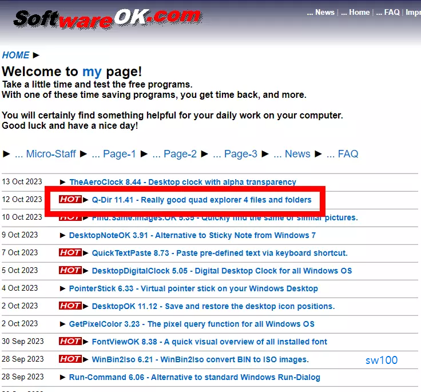Click the blue 'my' link in heading
The width and height of the screenshot is (421, 392).
pyautogui.click(x=92, y=72)
